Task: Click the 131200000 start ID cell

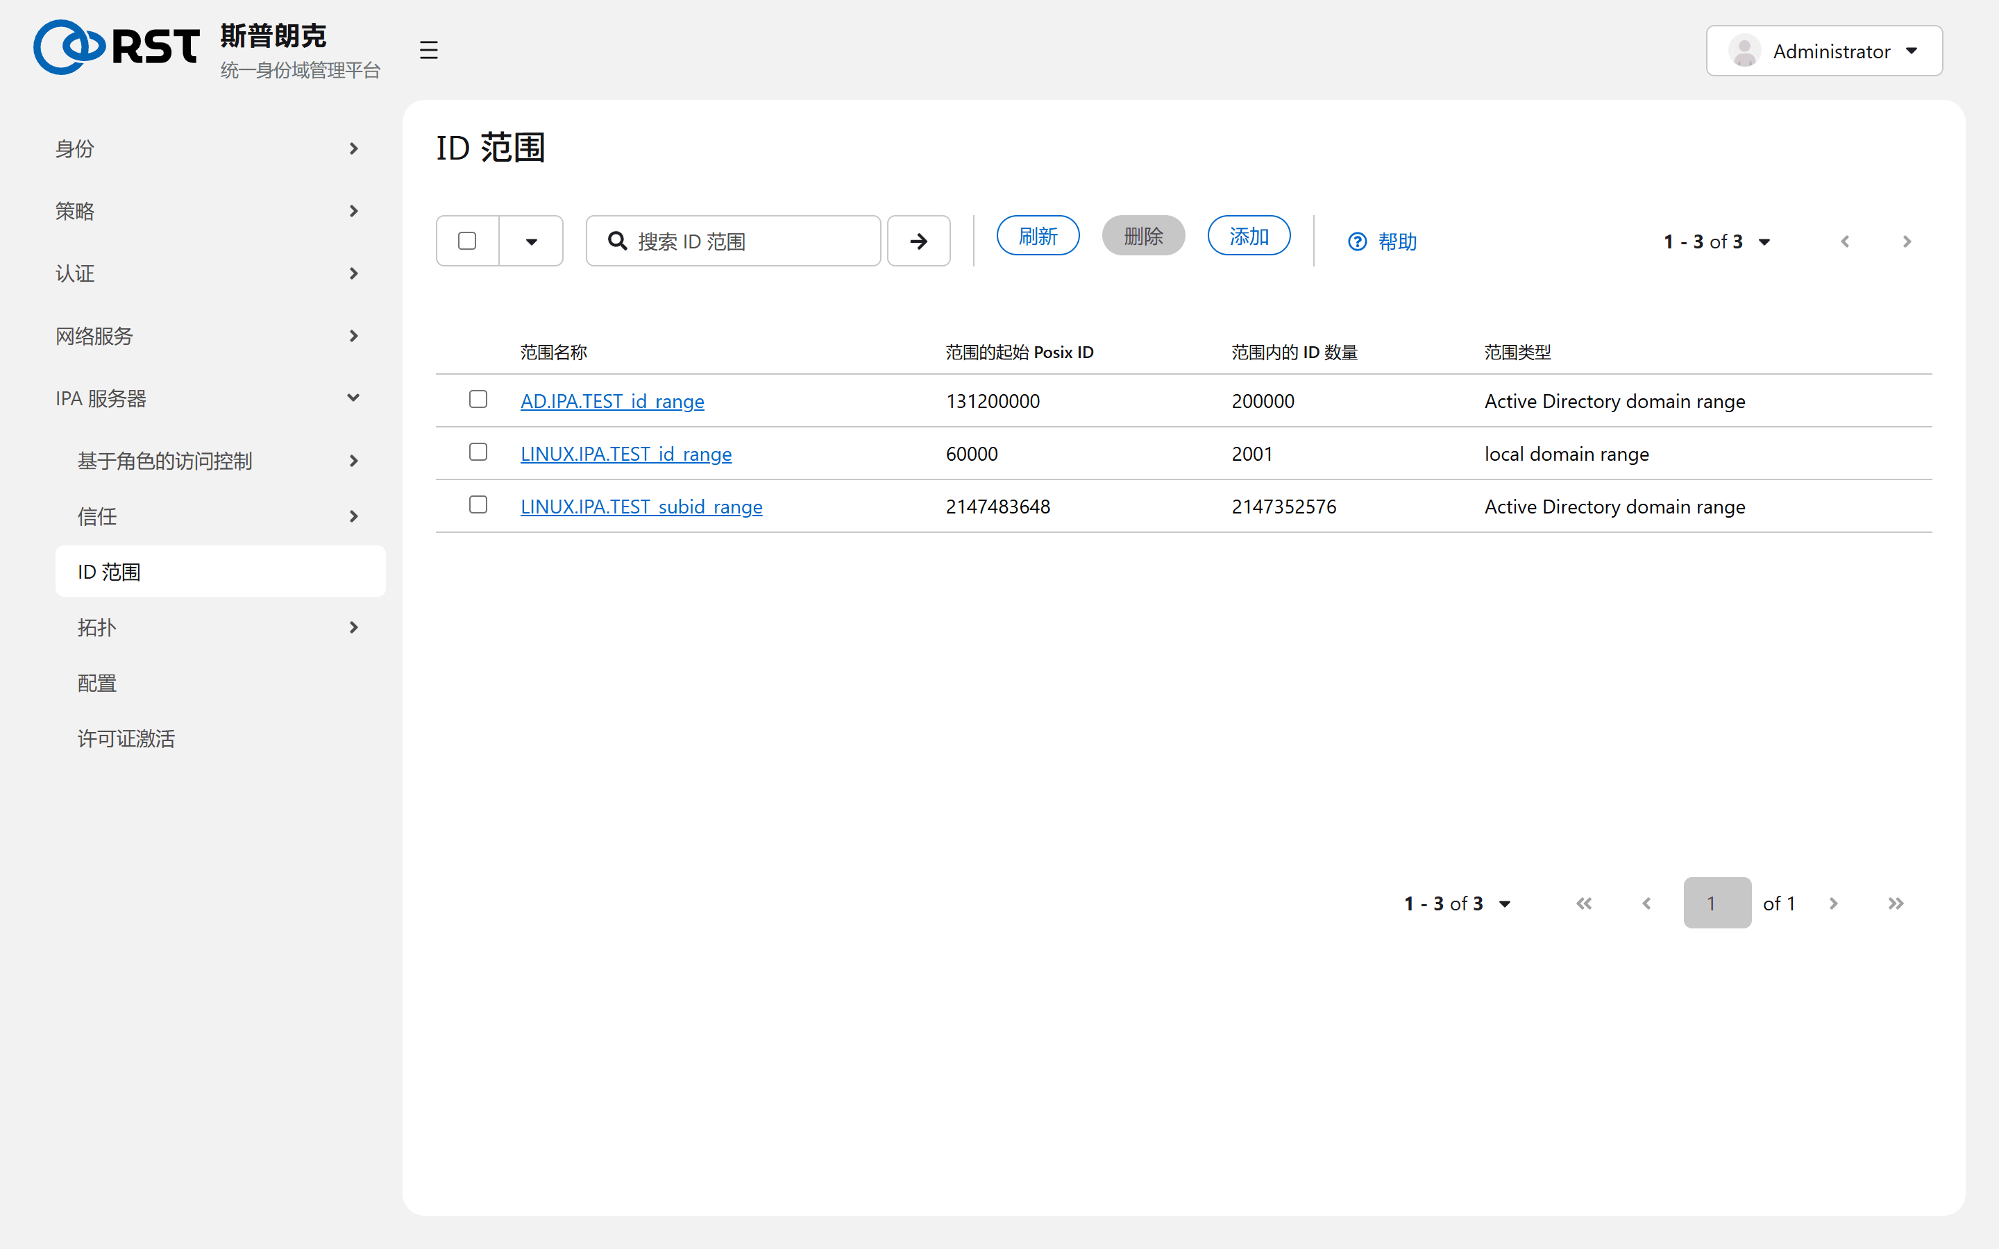Action: coord(993,402)
